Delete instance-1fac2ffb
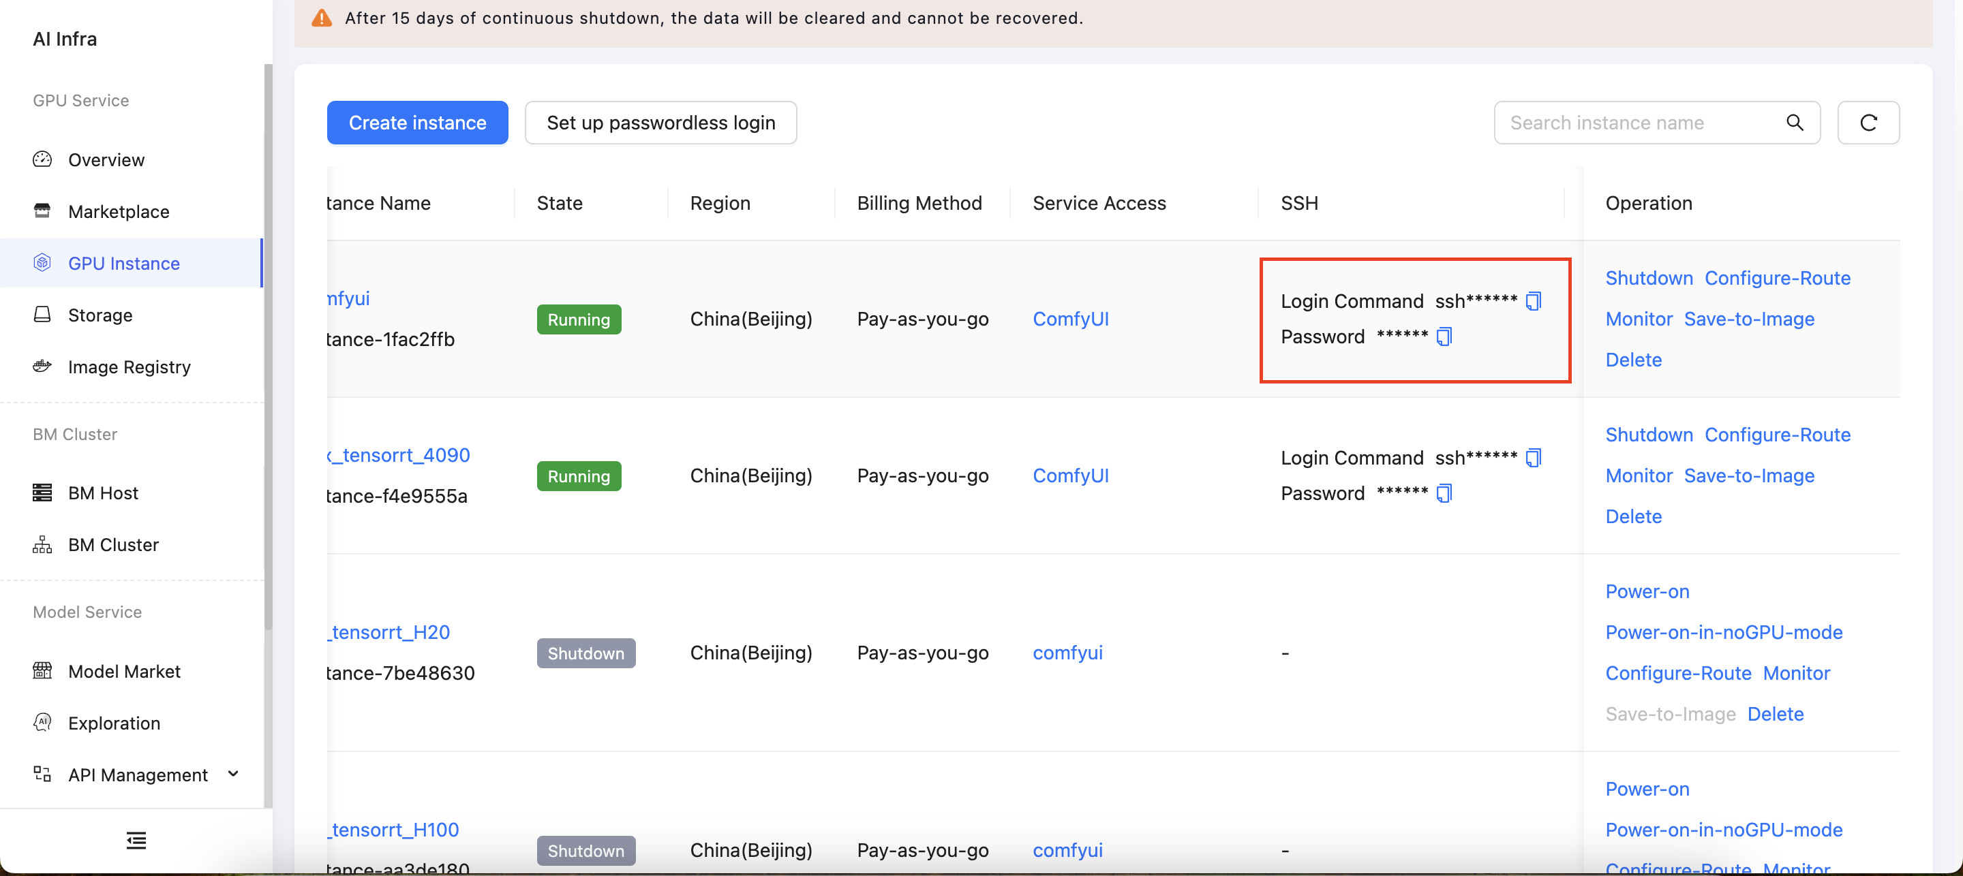 tap(1634, 360)
